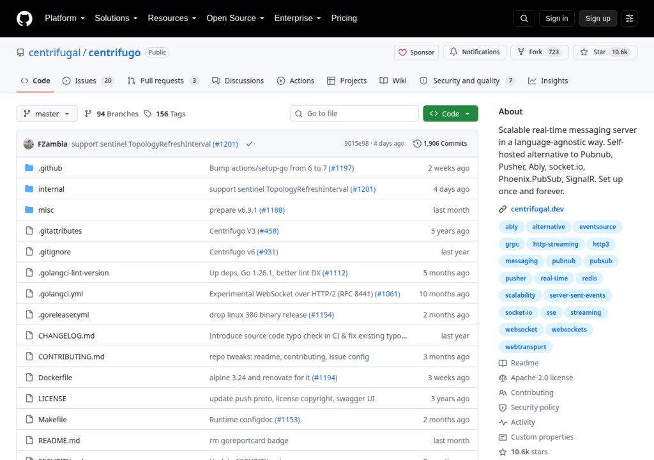654x460 pixels.
Task: Switch to the Projects tab
Action: [347, 81]
